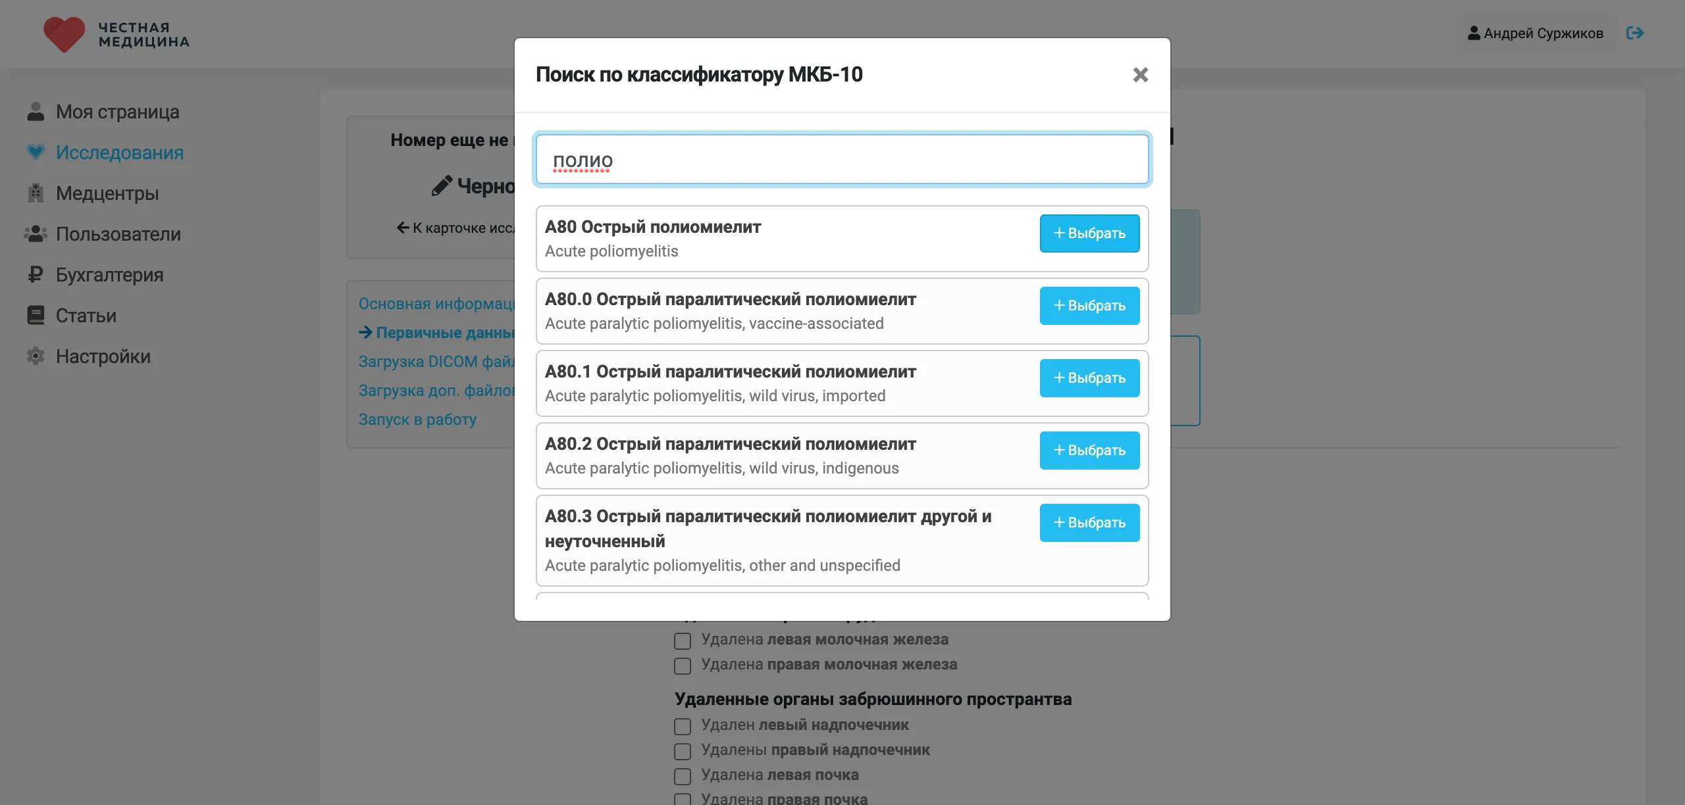Open Моя страница menu item

pos(117,112)
